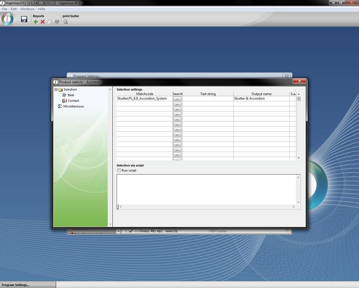
Task: Delete report using the red X icon
Action: [43, 22]
